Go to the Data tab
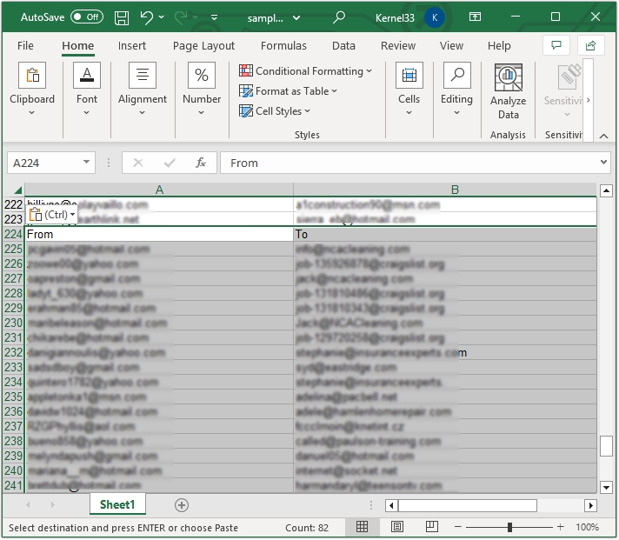The image size is (619, 540). coord(343,46)
